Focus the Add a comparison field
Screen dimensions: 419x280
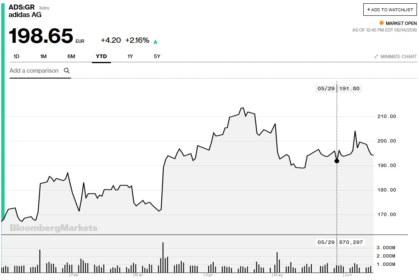(34, 71)
